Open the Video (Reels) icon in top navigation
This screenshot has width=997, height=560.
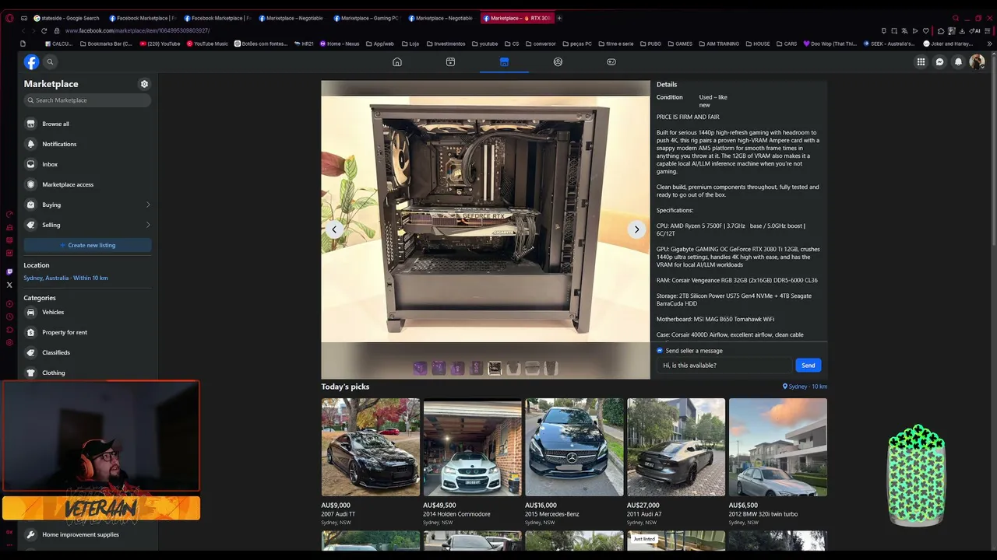(x=450, y=61)
